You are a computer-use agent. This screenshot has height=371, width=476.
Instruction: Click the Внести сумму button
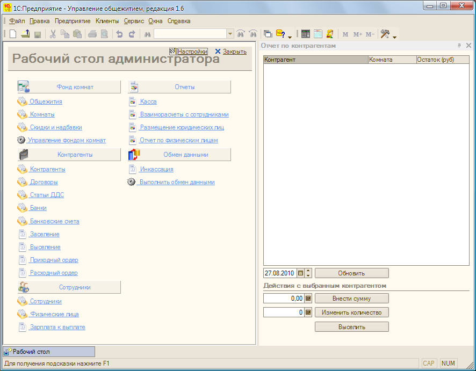[x=351, y=299]
